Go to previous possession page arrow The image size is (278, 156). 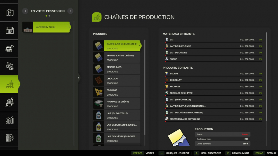[25, 11]
